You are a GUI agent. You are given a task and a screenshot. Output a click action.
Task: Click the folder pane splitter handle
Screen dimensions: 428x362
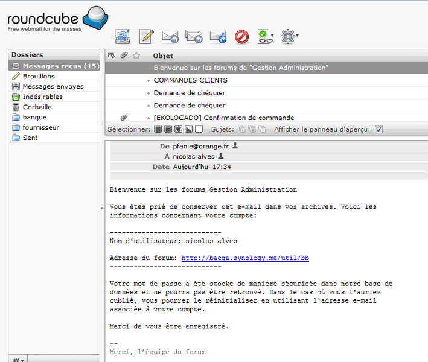[x=102, y=208]
